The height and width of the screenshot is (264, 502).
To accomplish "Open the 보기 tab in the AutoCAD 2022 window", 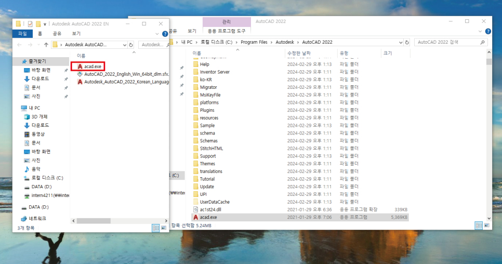I will point(192,31).
